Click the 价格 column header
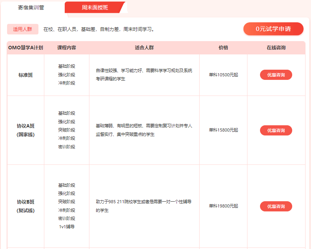Image resolution: width=311 pixels, height=249 pixels. pyautogui.click(x=223, y=48)
